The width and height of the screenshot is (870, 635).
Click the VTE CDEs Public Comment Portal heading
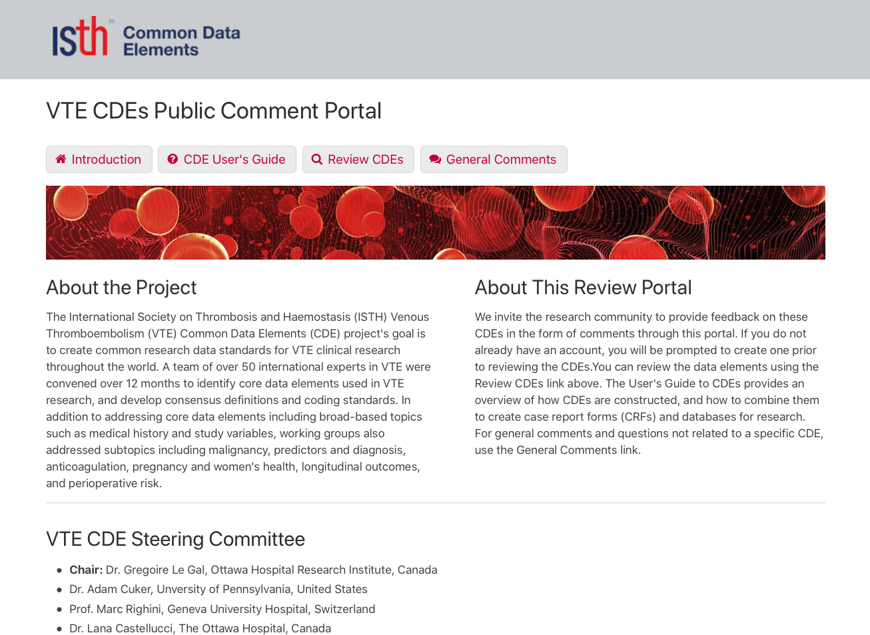(x=214, y=110)
